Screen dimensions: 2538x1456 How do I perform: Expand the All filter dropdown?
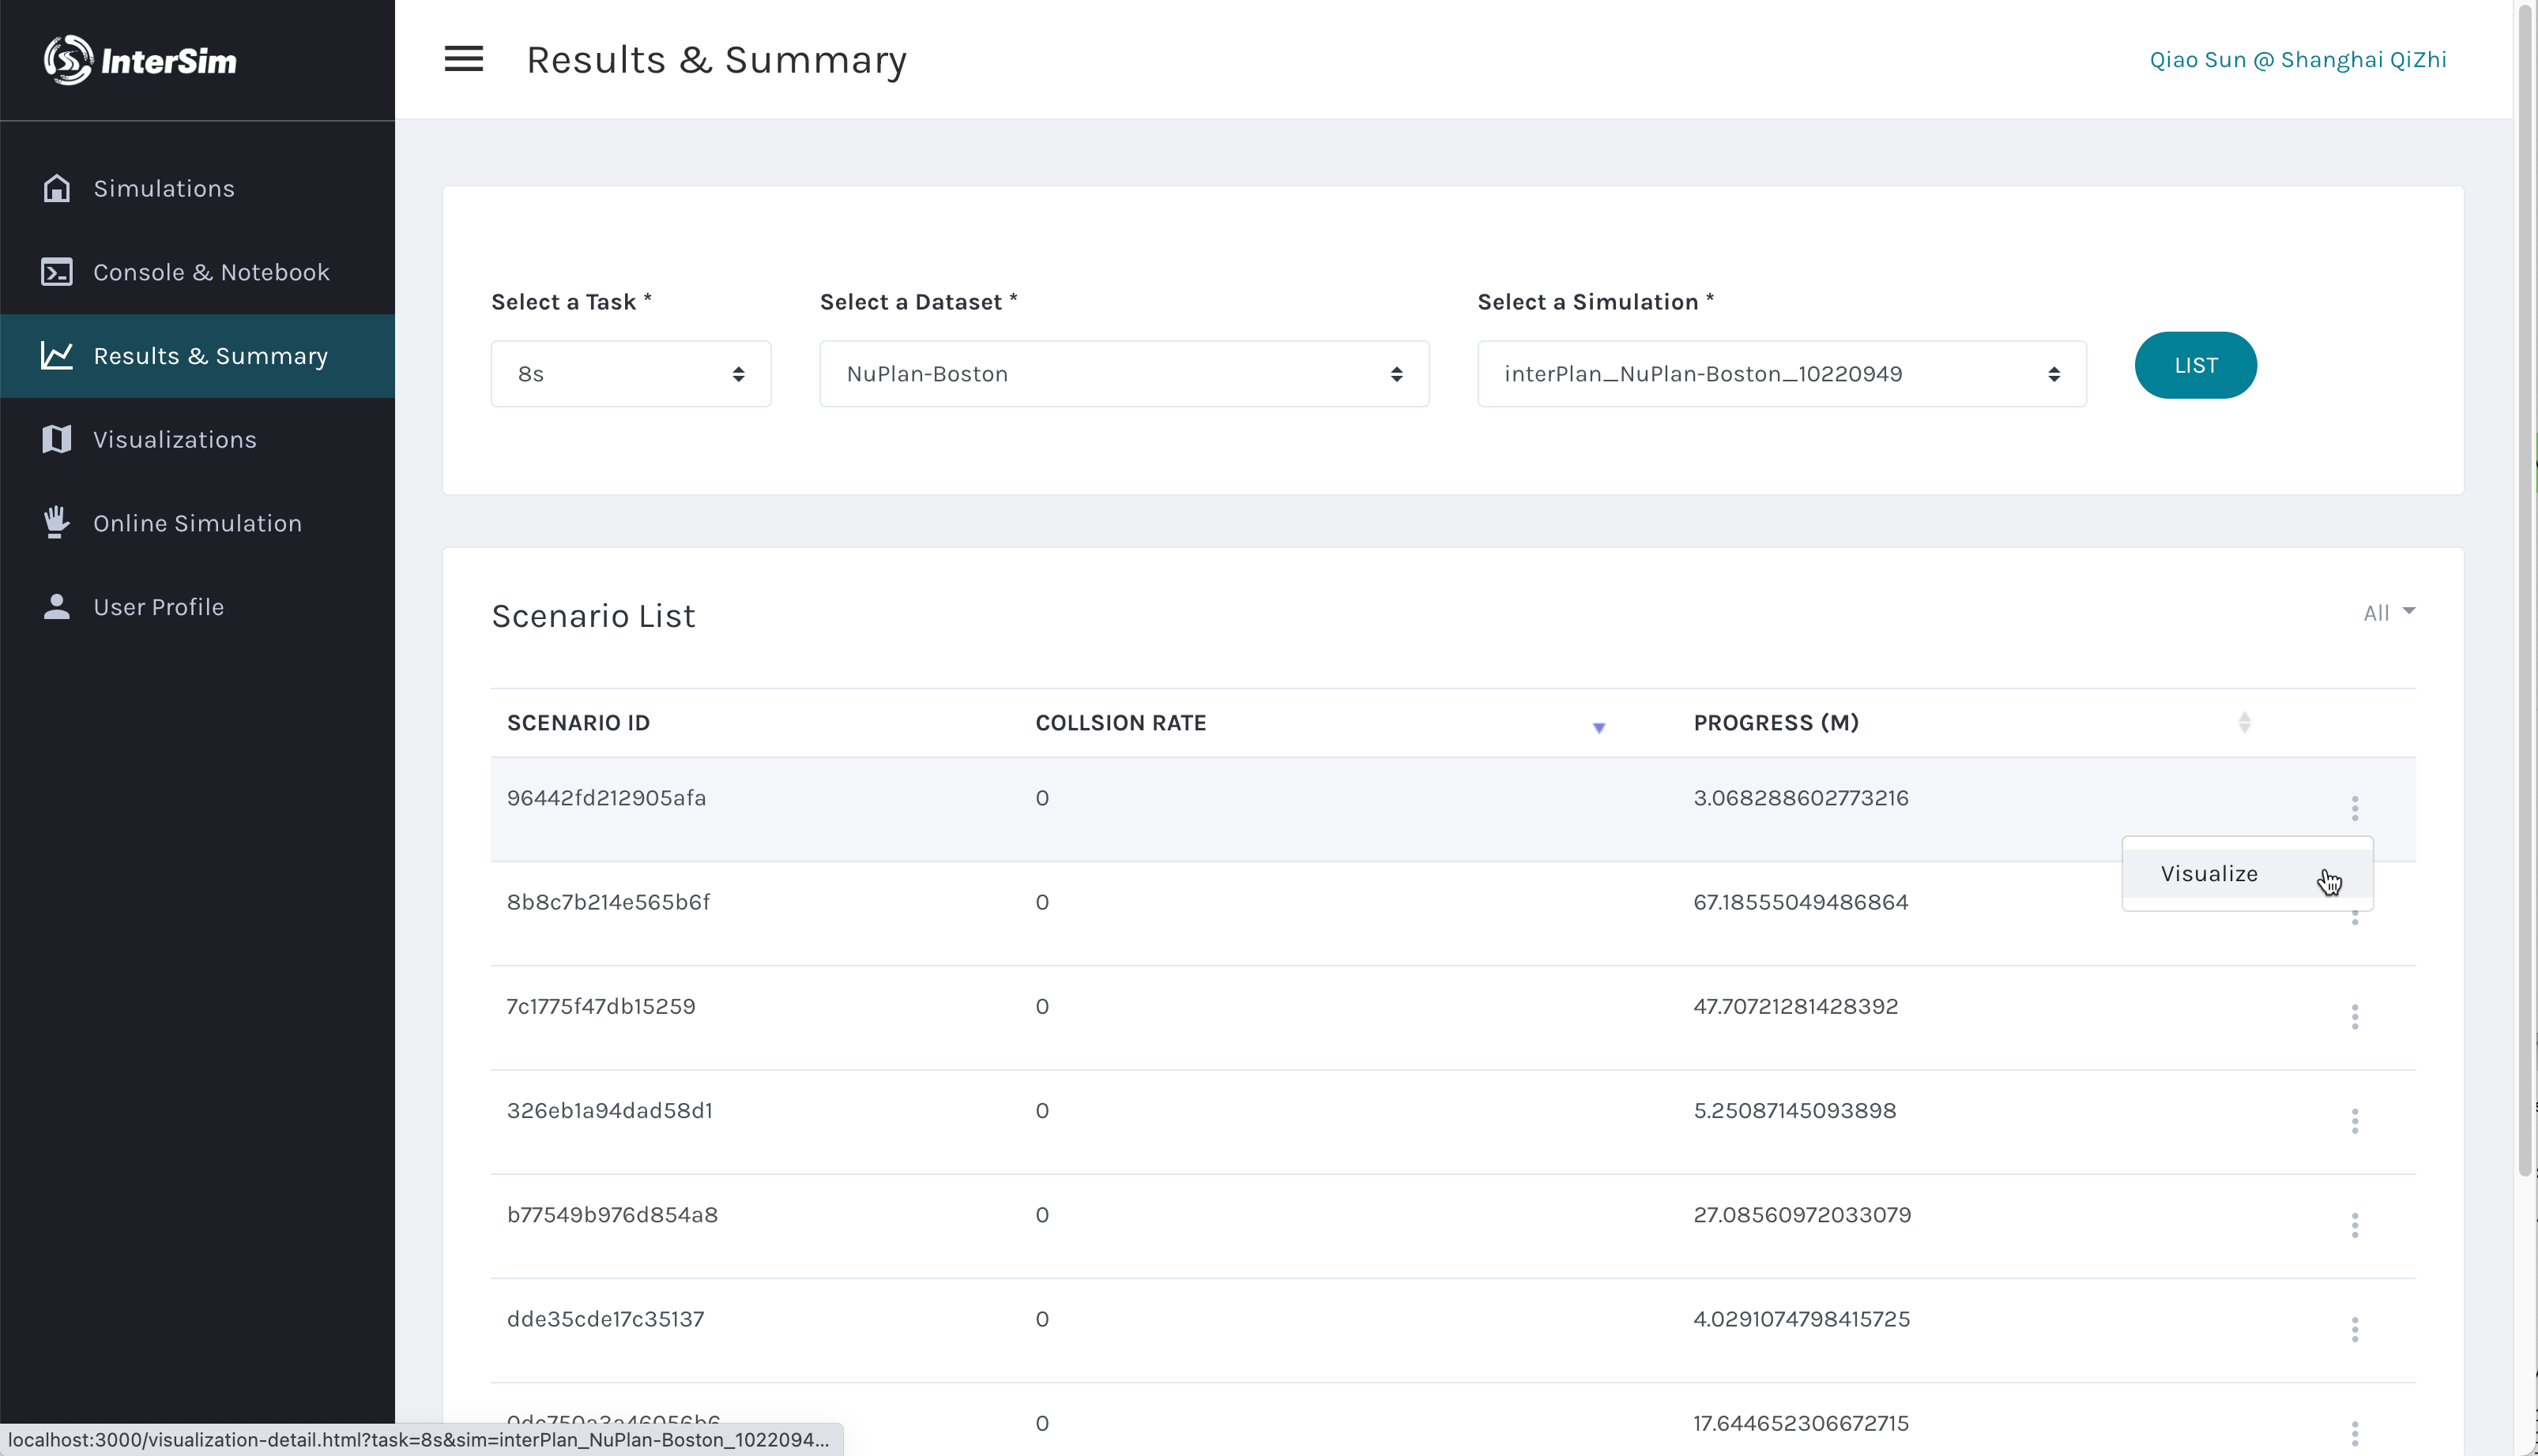click(x=2388, y=612)
